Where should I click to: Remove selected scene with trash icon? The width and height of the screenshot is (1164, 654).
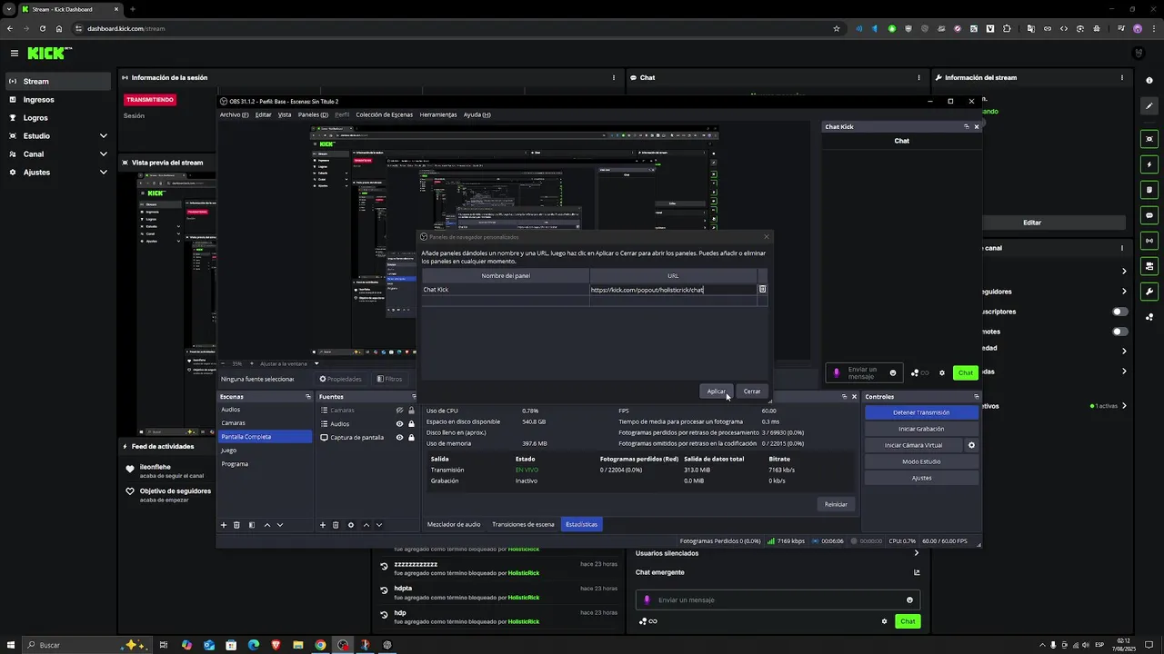click(x=236, y=525)
